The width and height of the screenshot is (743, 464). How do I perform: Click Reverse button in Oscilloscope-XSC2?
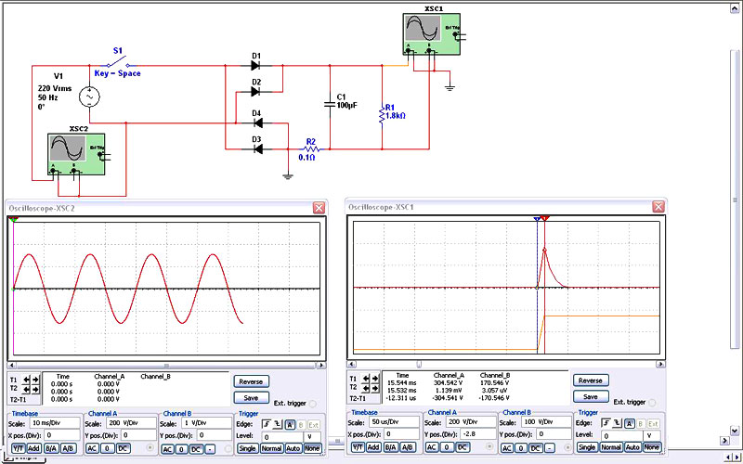point(251,380)
